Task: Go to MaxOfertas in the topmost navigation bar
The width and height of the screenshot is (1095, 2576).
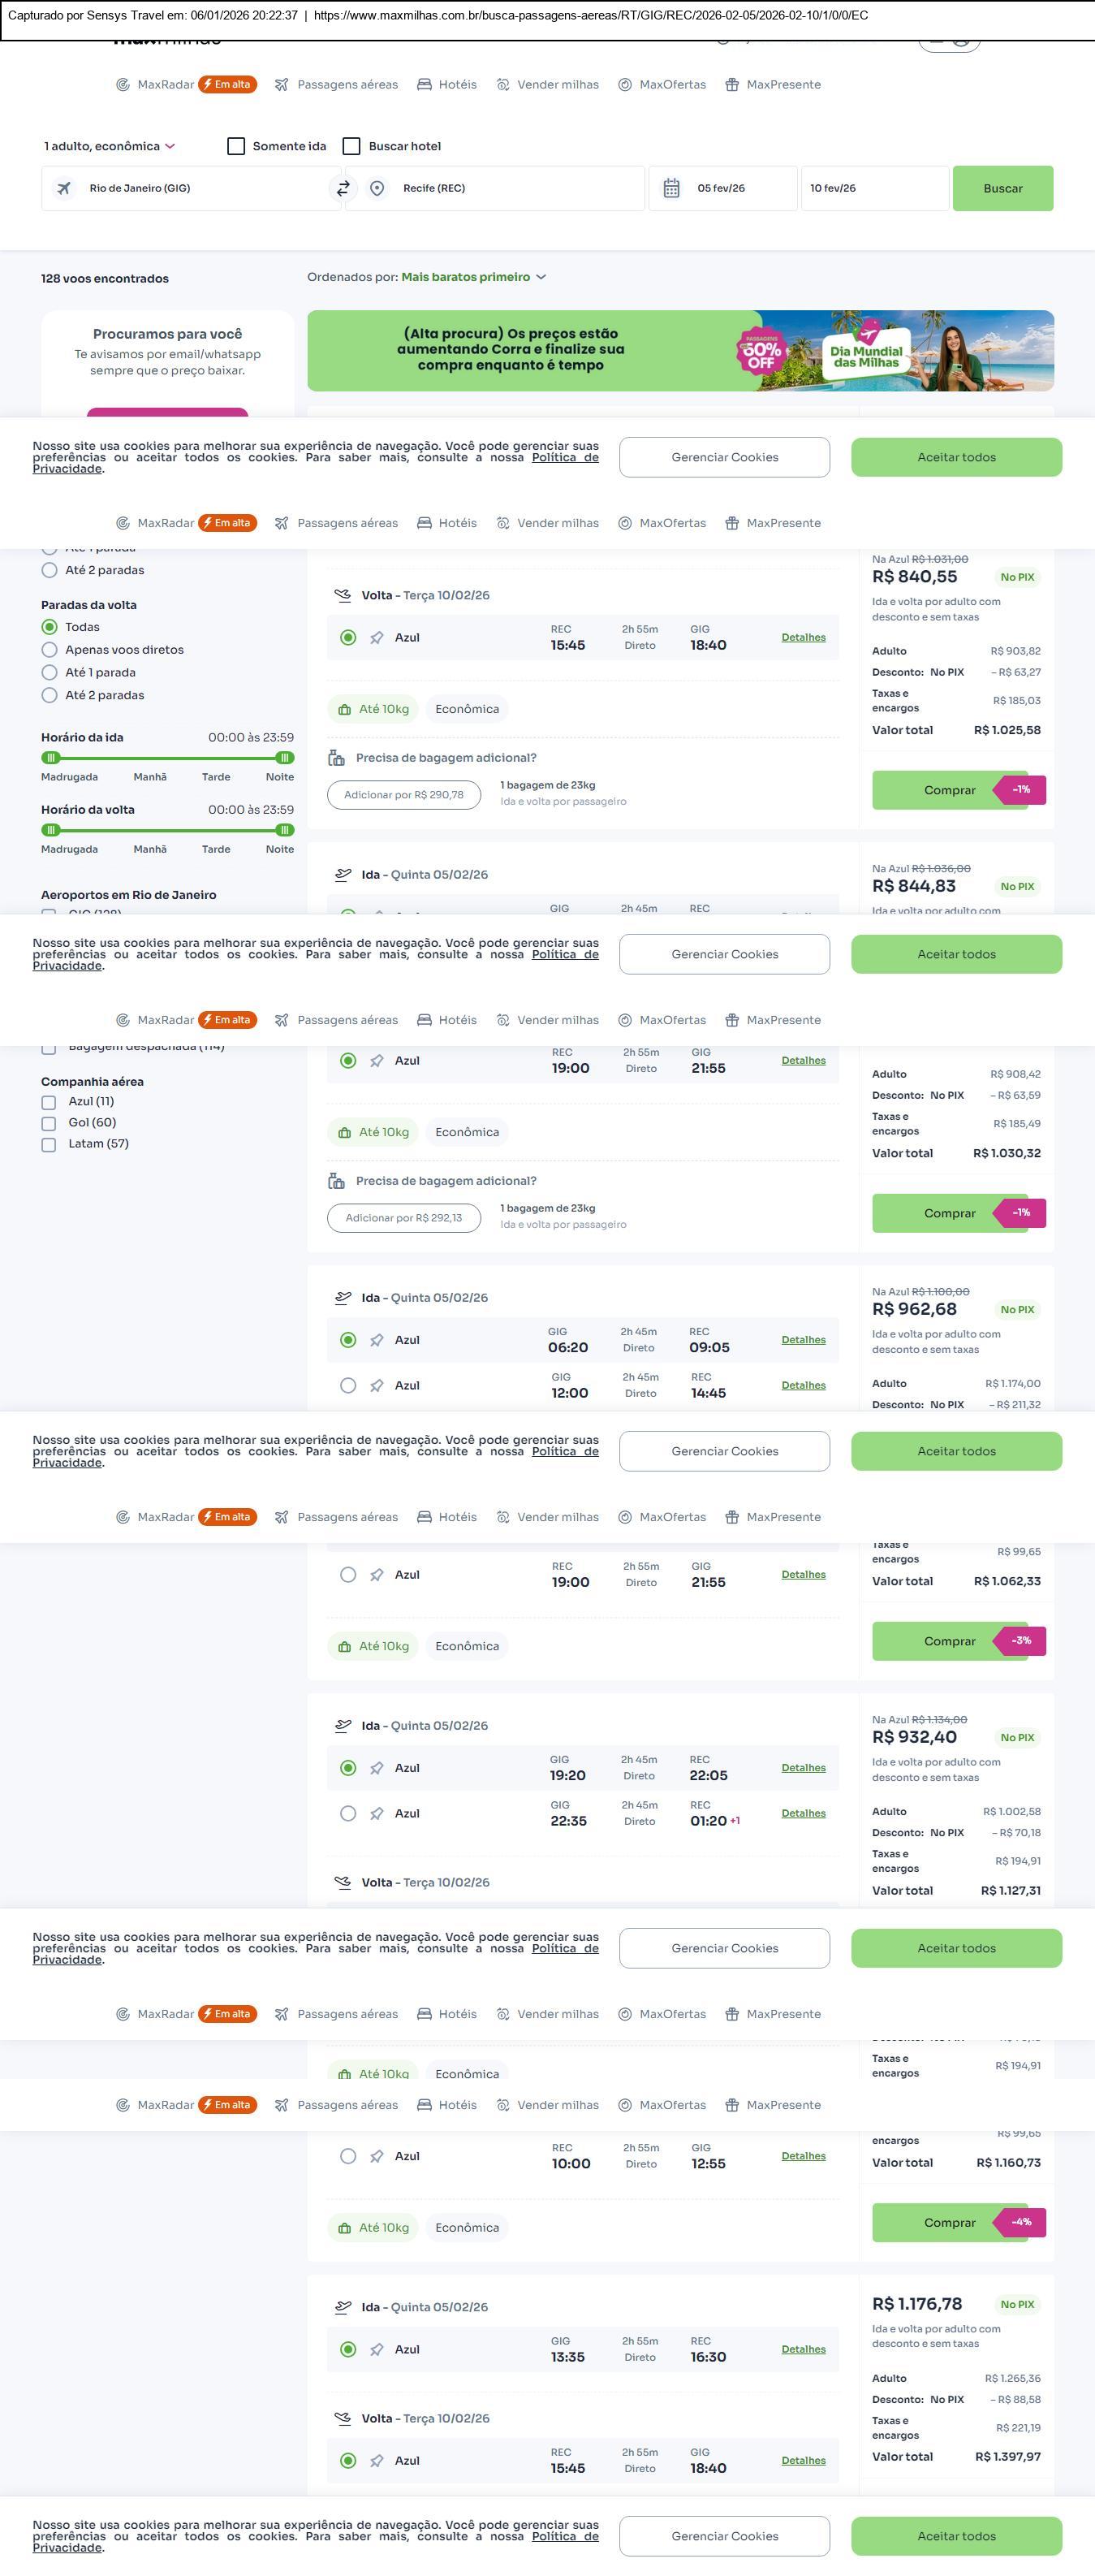Action: 662,85
